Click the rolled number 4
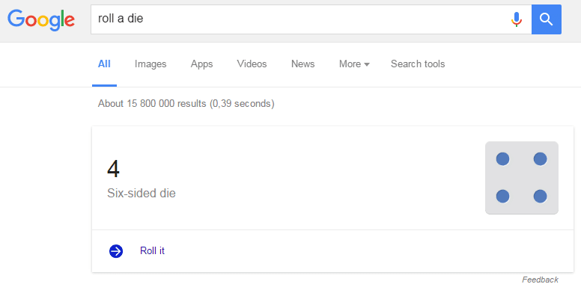Image resolution: width=581 pixels, height=293 pixels. coord(113,169)
